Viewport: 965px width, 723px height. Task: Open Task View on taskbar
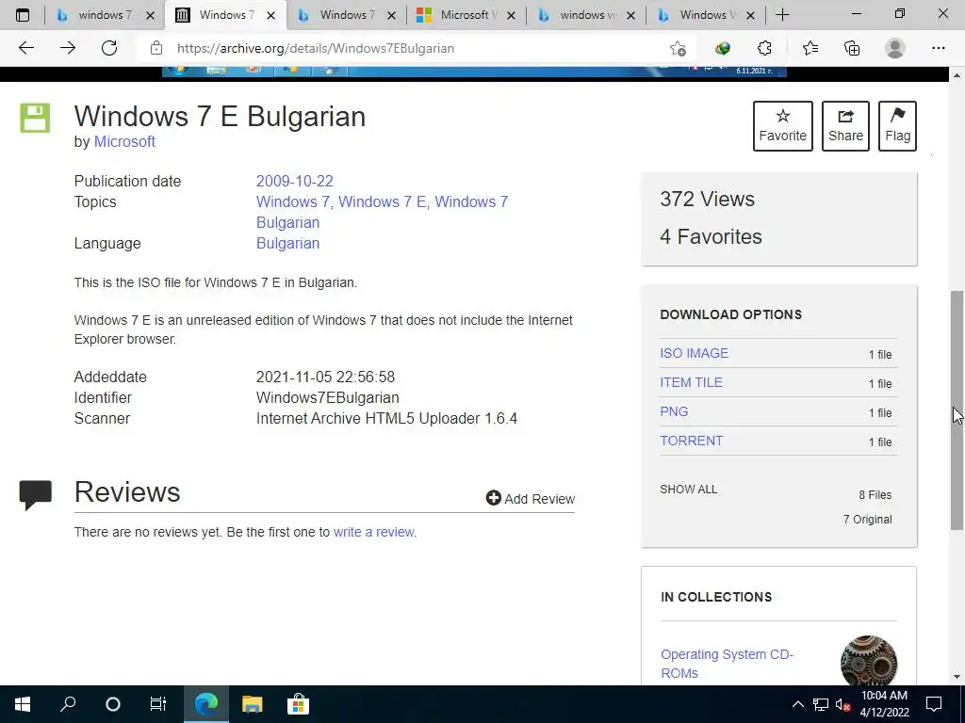158,704
